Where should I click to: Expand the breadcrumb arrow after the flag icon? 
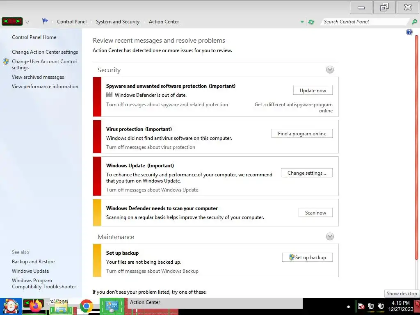pos(52,22)
